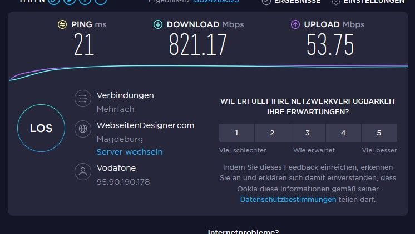Click the download arrow icon
The image size is (415, 234).
pos(158,24)
